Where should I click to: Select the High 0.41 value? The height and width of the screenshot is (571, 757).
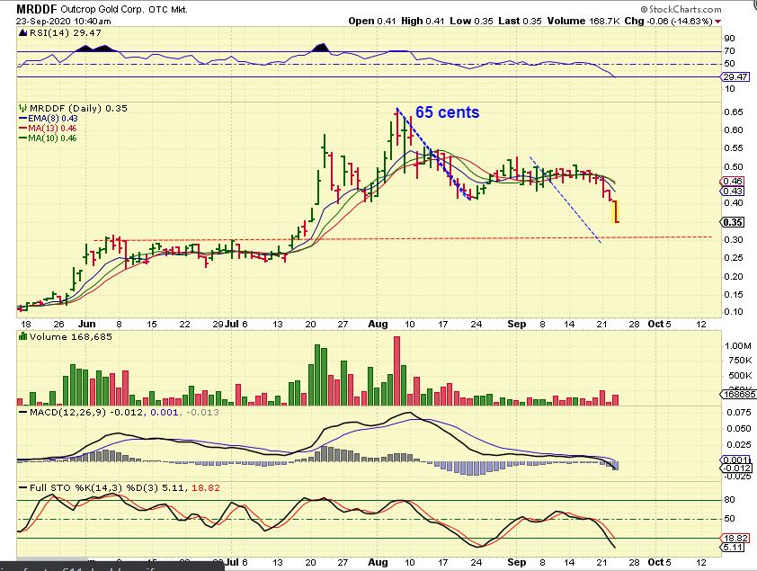tap(423, 22)
